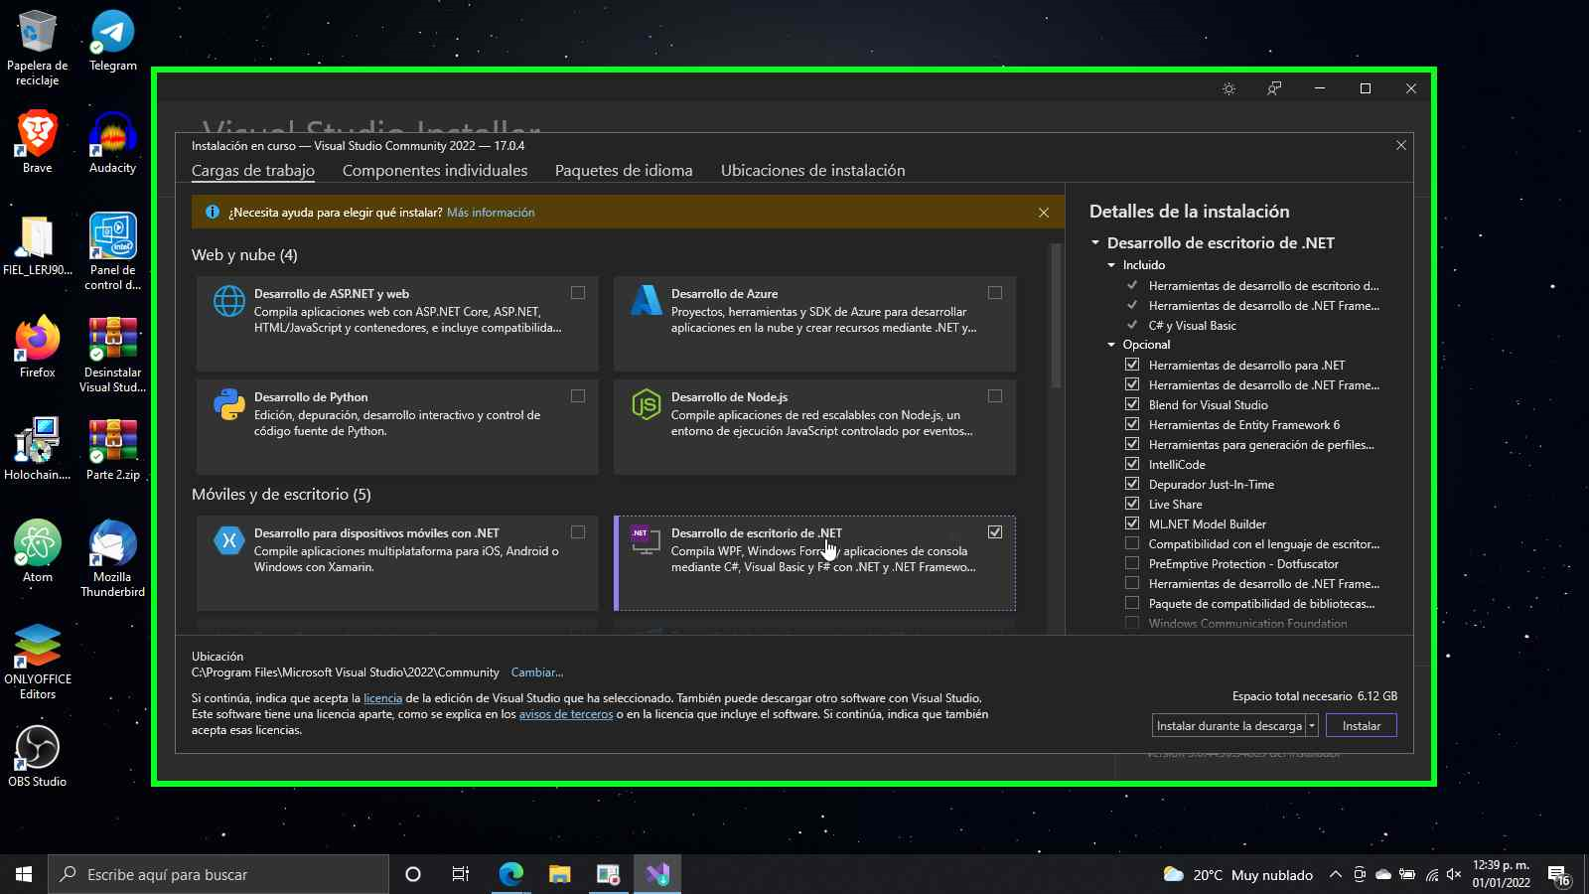1589x894 pixels.
Task: Collapse the Opcional section
Action: click(1111, 345)
